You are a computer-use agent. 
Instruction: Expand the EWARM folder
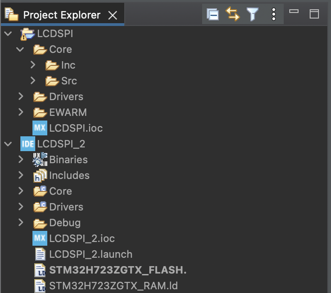(21, 112)
